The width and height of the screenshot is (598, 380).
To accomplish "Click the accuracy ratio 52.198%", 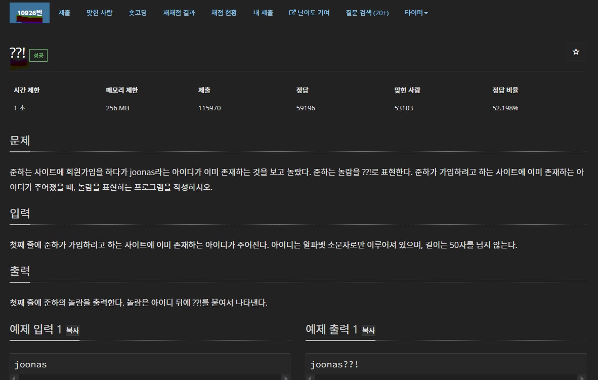I will (505, 108).
